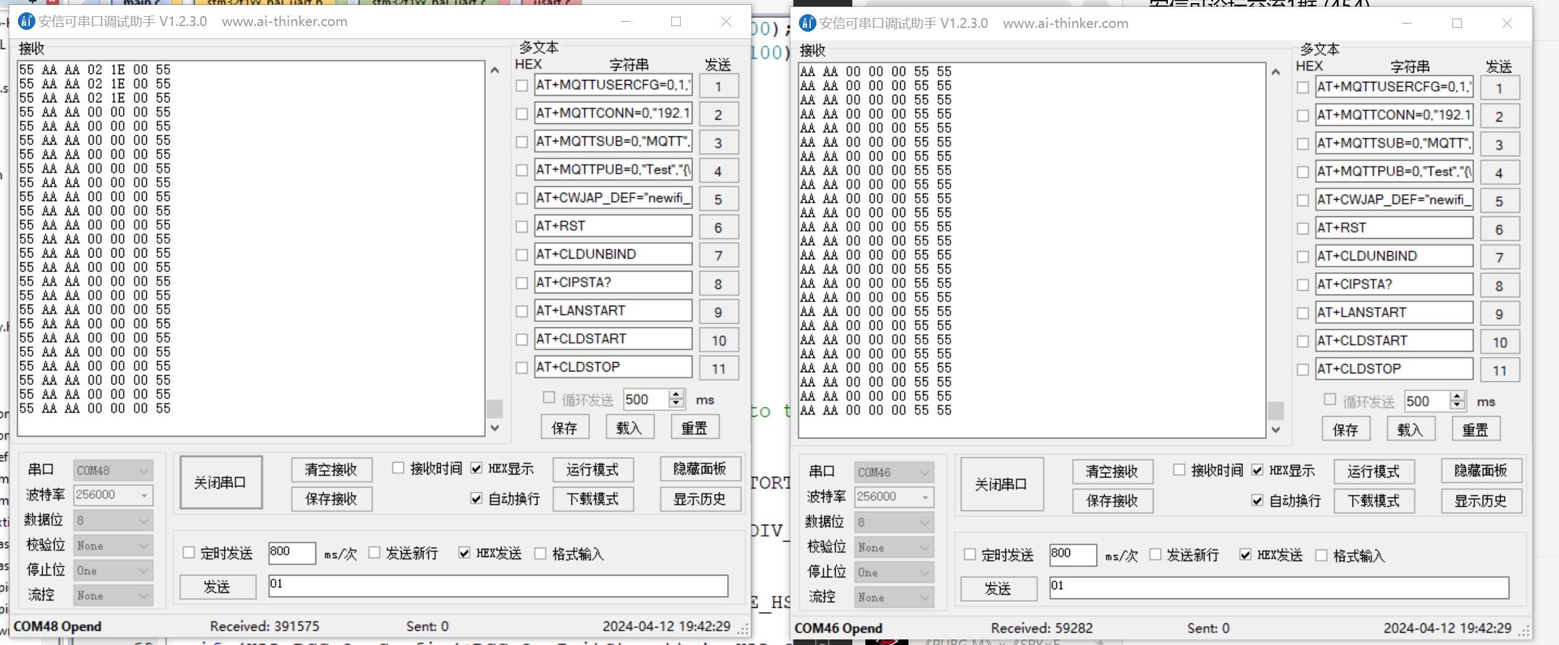Click receive area scroll-up arrow in COM48 window
This screenshot has width=1559, height=645.
coord(495,70)
